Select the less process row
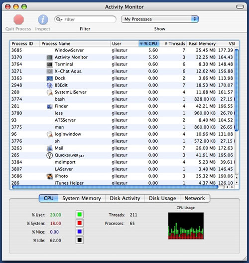Screen dimensions: 249x263 122,113
